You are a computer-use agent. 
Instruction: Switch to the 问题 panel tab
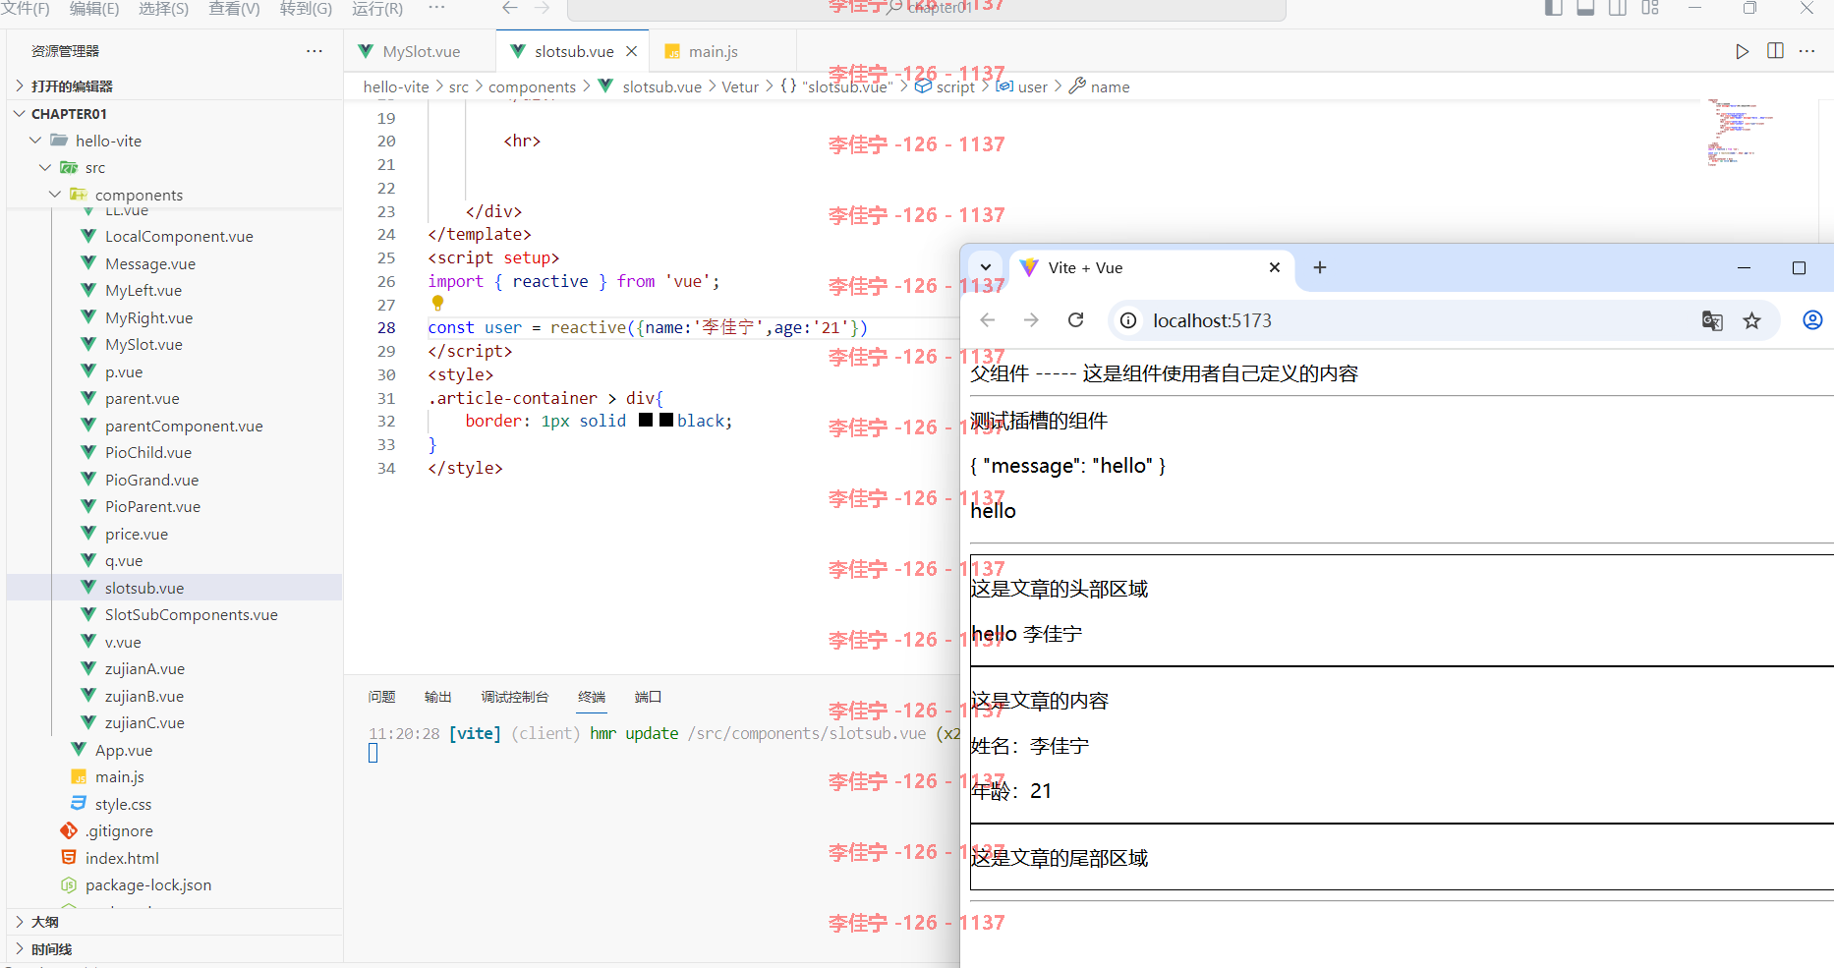[x=381, y=697]
